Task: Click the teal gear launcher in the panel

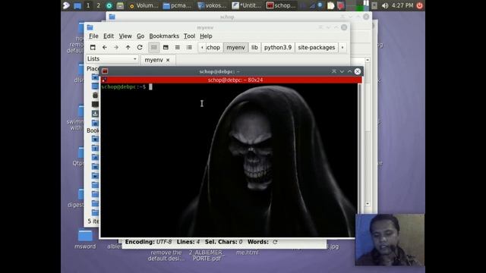Action: coord(109,5)
